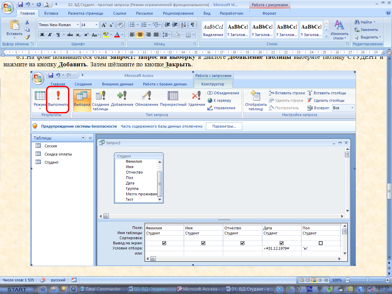392x294 pixels.
Task: Open the Вставка ribbon tab
Action: (x=51, y=13)
